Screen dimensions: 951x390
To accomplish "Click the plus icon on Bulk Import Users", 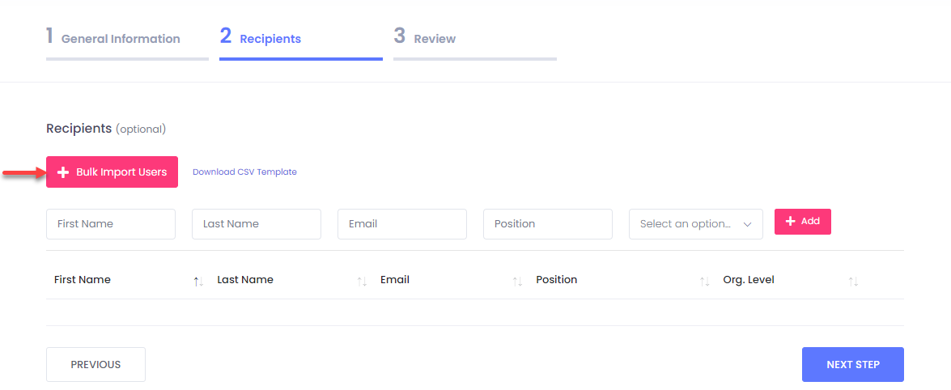I will pyautogui.click(x=64, y=172).
